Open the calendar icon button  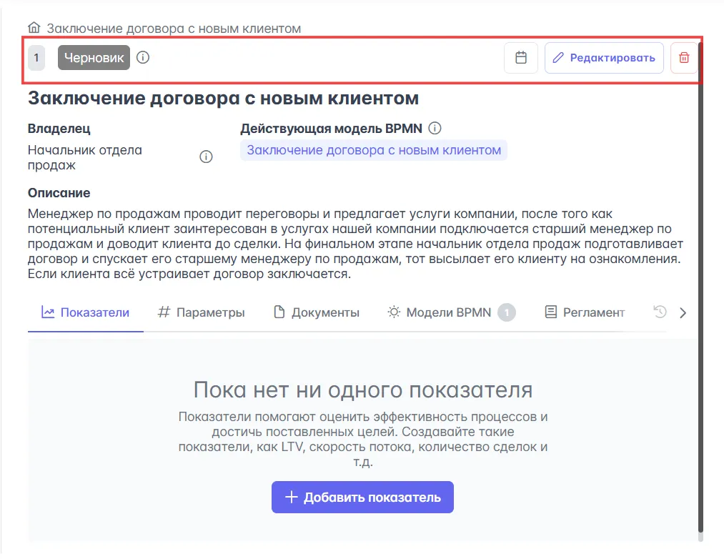click(521, 58)
